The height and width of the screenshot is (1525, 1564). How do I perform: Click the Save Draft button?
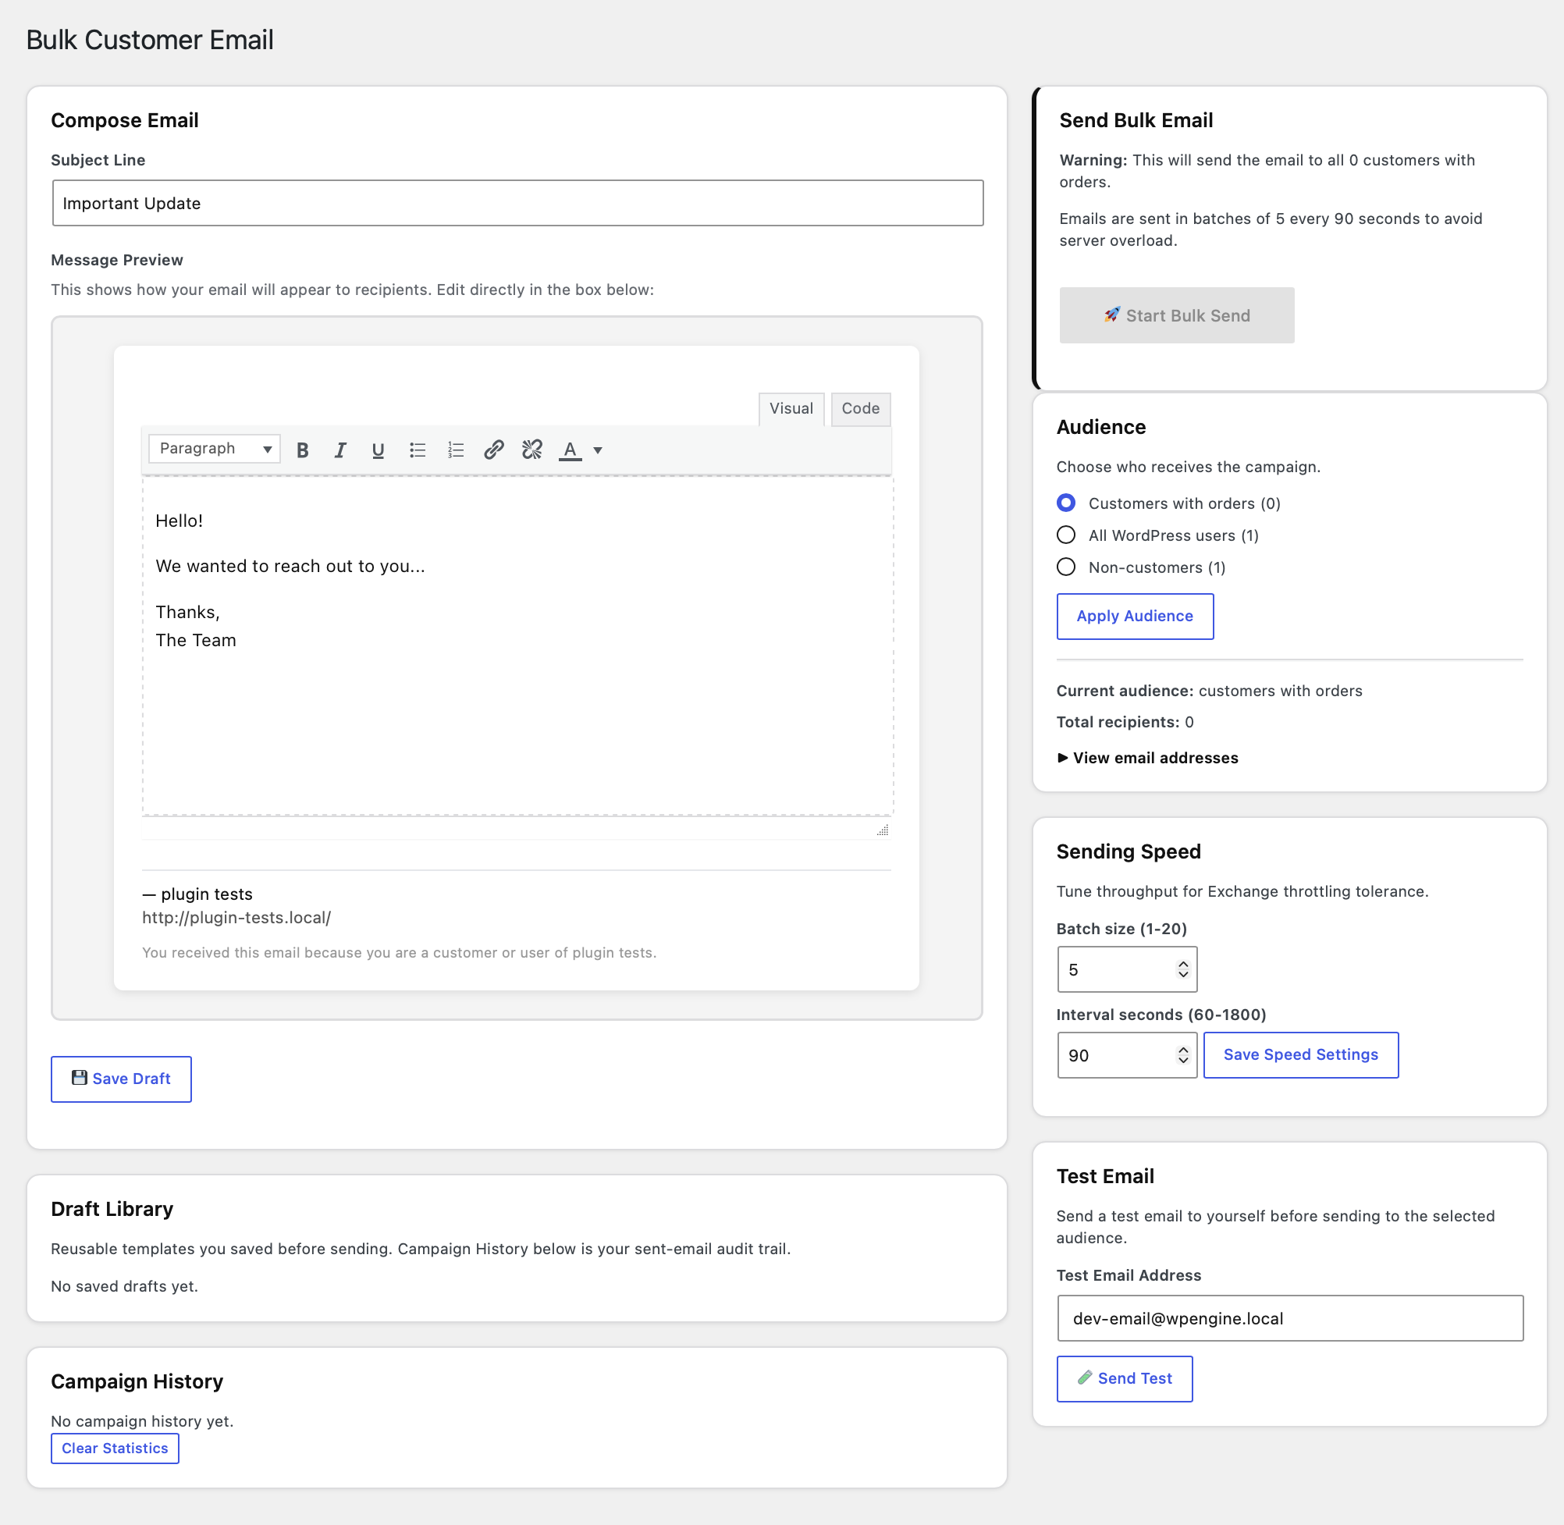pos(121,1079)
